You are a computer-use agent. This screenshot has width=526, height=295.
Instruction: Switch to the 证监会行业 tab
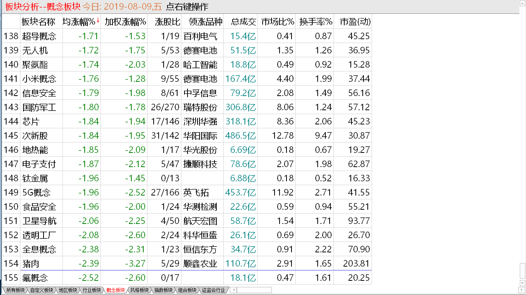point(213,290)
